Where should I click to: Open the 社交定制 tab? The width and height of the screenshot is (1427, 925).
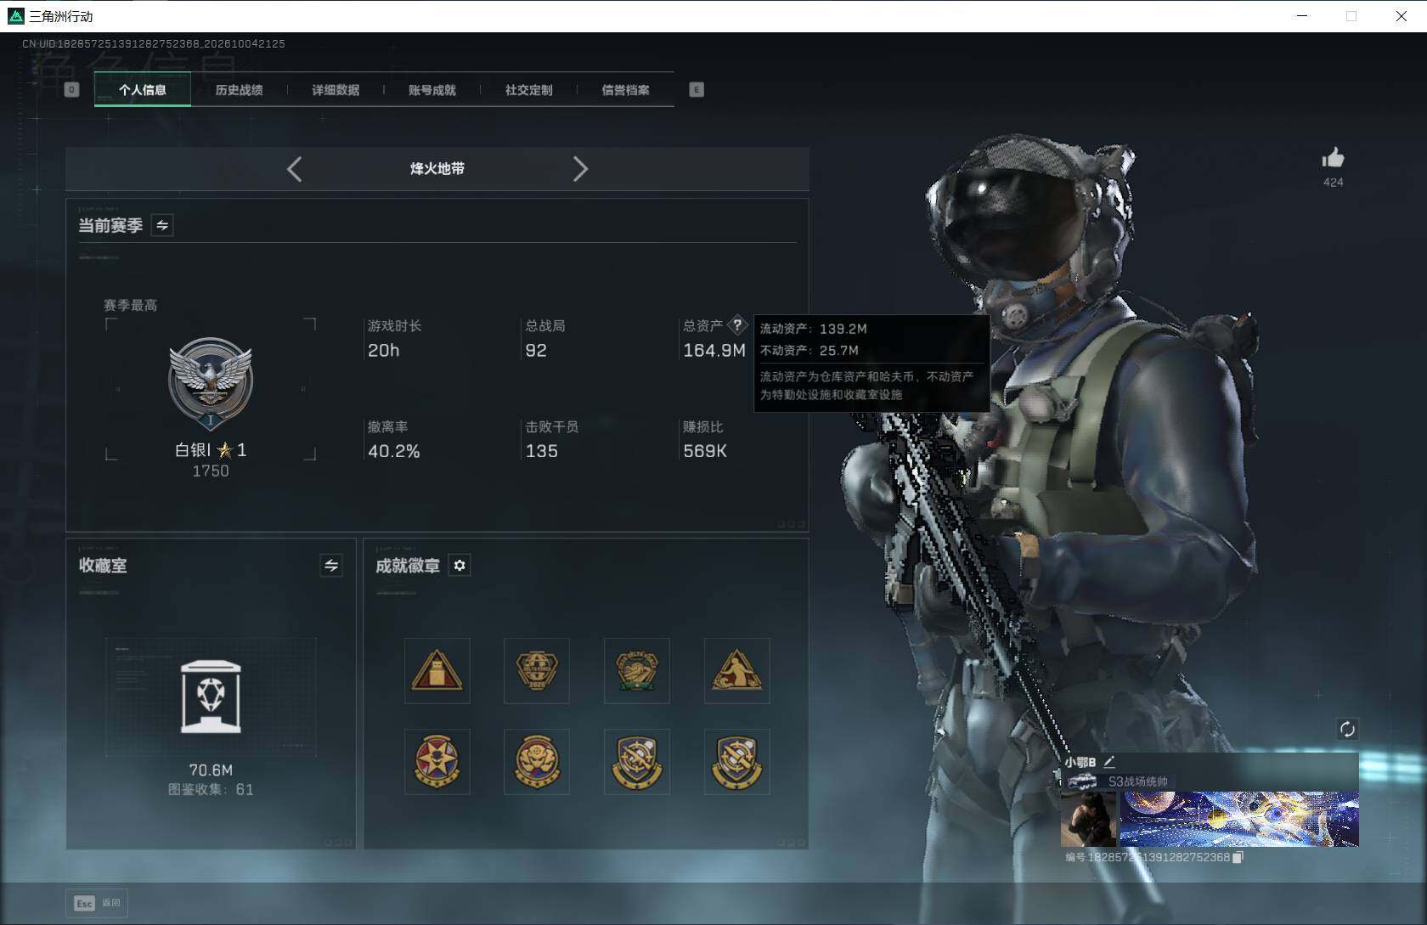pyautogui.click(x=528, y=90)
